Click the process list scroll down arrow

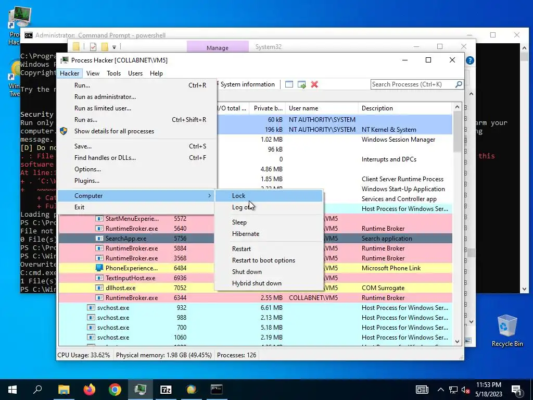tap(457, 342)
